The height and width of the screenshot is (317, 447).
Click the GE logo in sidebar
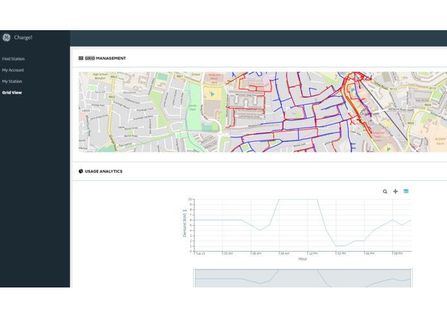click(x=6, y=37)
